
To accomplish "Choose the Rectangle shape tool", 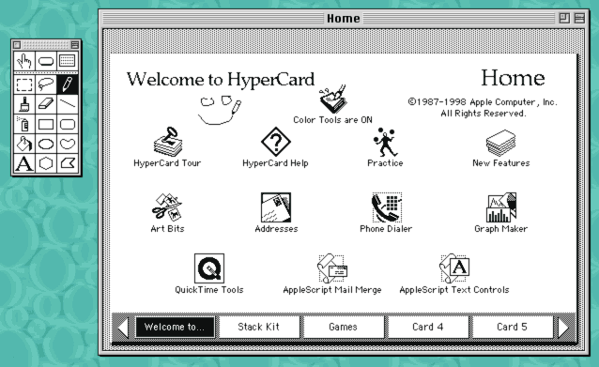I will pyautogui.click(x=46, y=124).
